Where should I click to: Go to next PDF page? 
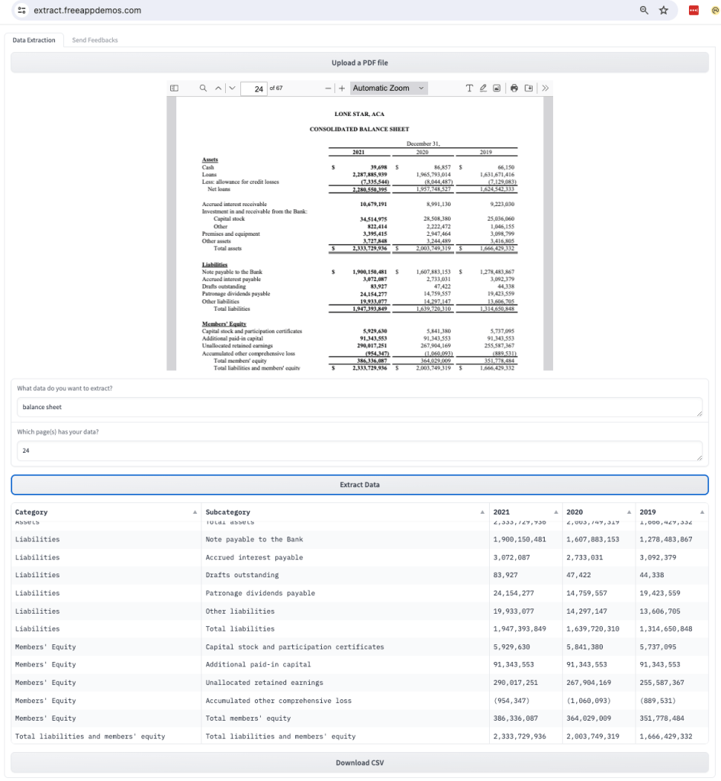point(232,89)
